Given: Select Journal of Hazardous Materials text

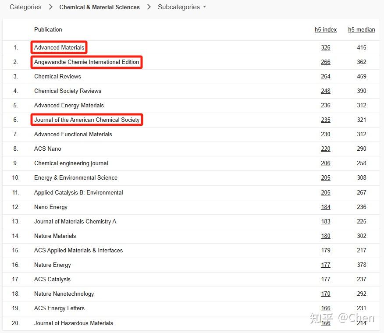Looking at the screenshot, I should (74, 323).
